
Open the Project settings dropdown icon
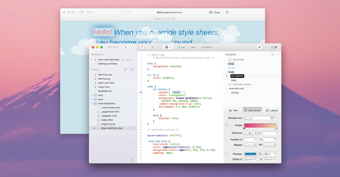point(132,69)
